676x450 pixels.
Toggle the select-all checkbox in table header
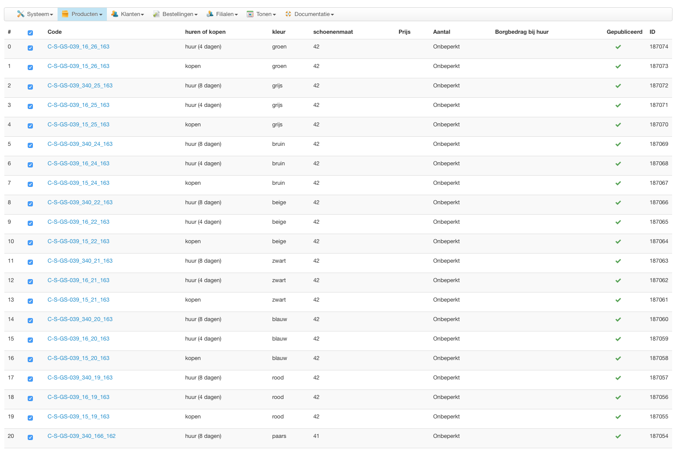pos(30,33)
